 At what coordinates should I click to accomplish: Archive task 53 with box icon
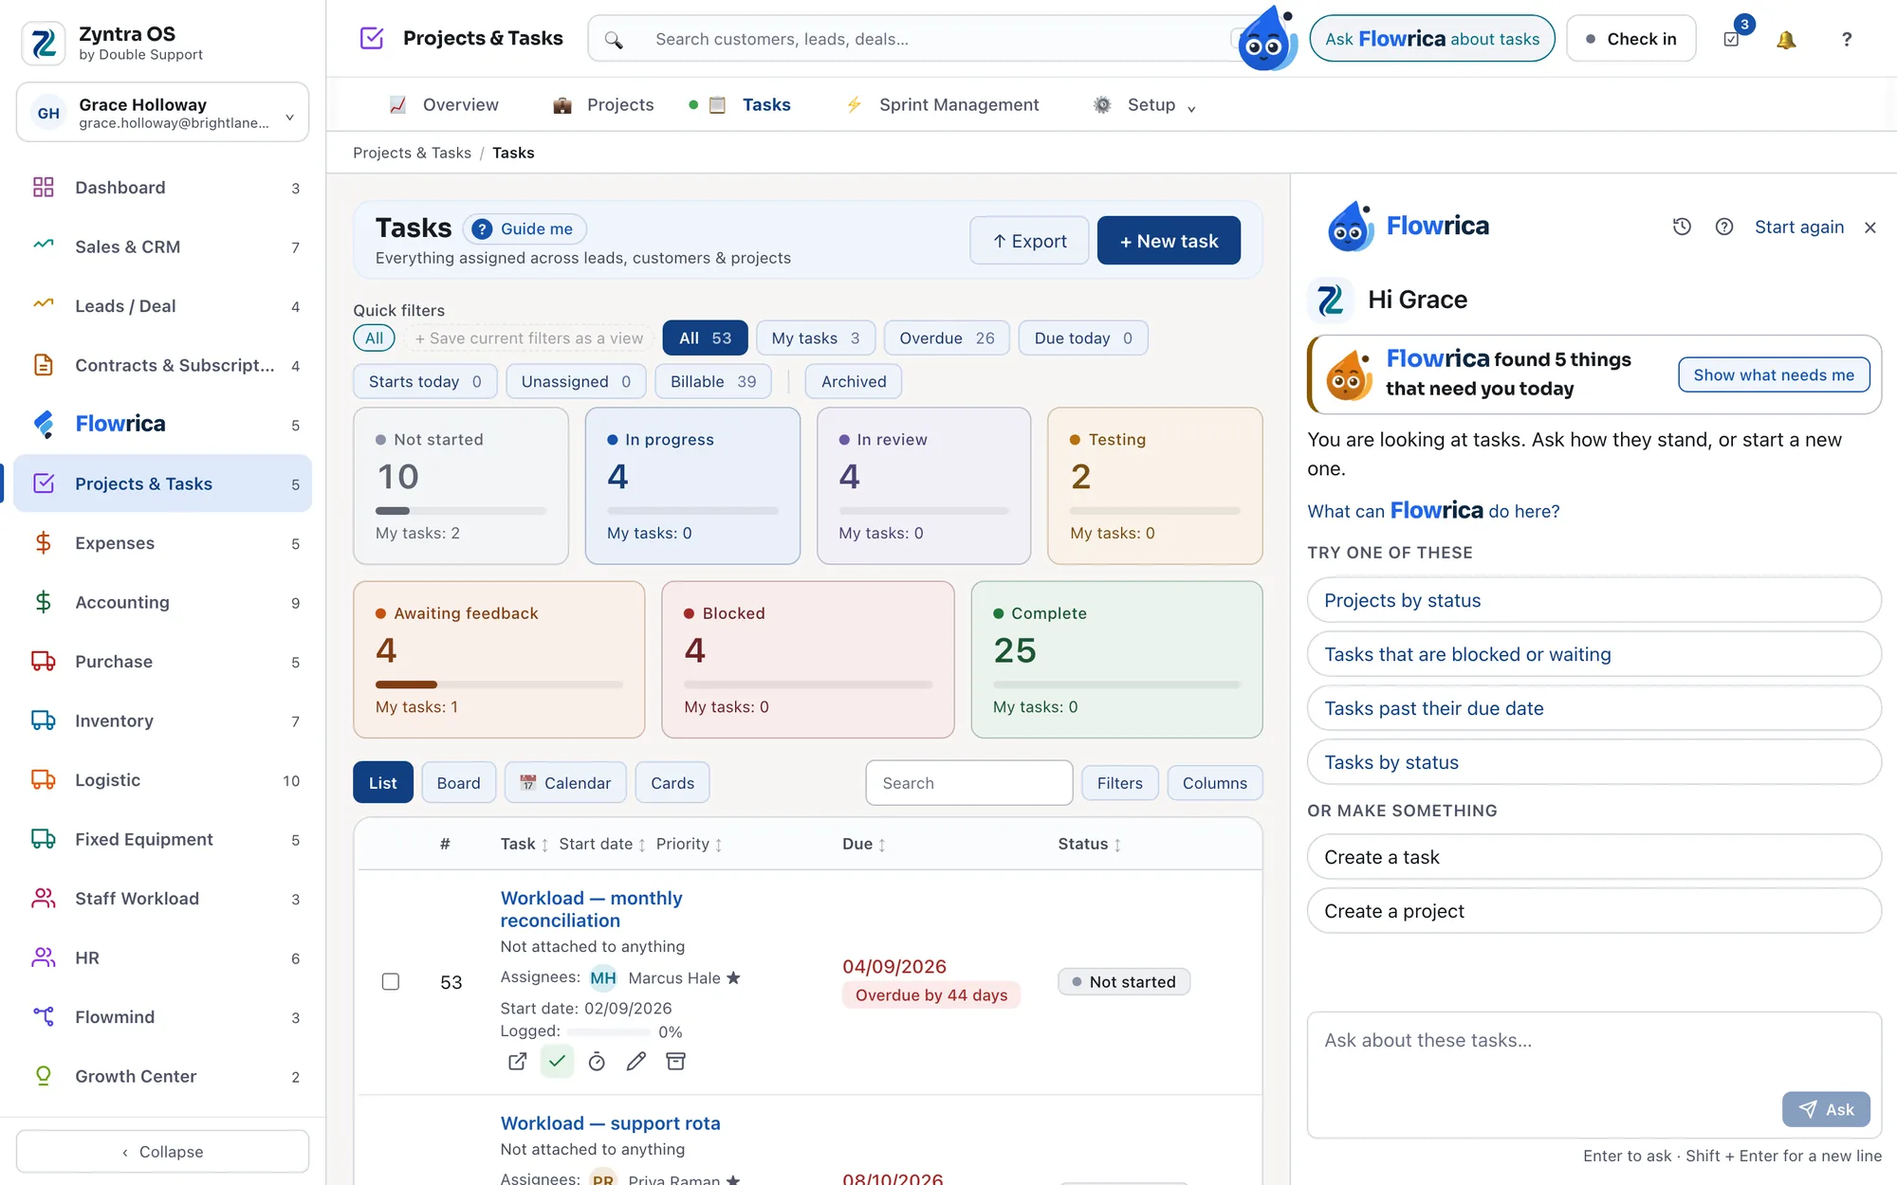click(675, 1062)
